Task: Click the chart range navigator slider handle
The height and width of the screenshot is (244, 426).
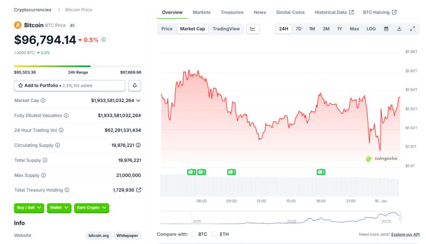Action: 401,217
